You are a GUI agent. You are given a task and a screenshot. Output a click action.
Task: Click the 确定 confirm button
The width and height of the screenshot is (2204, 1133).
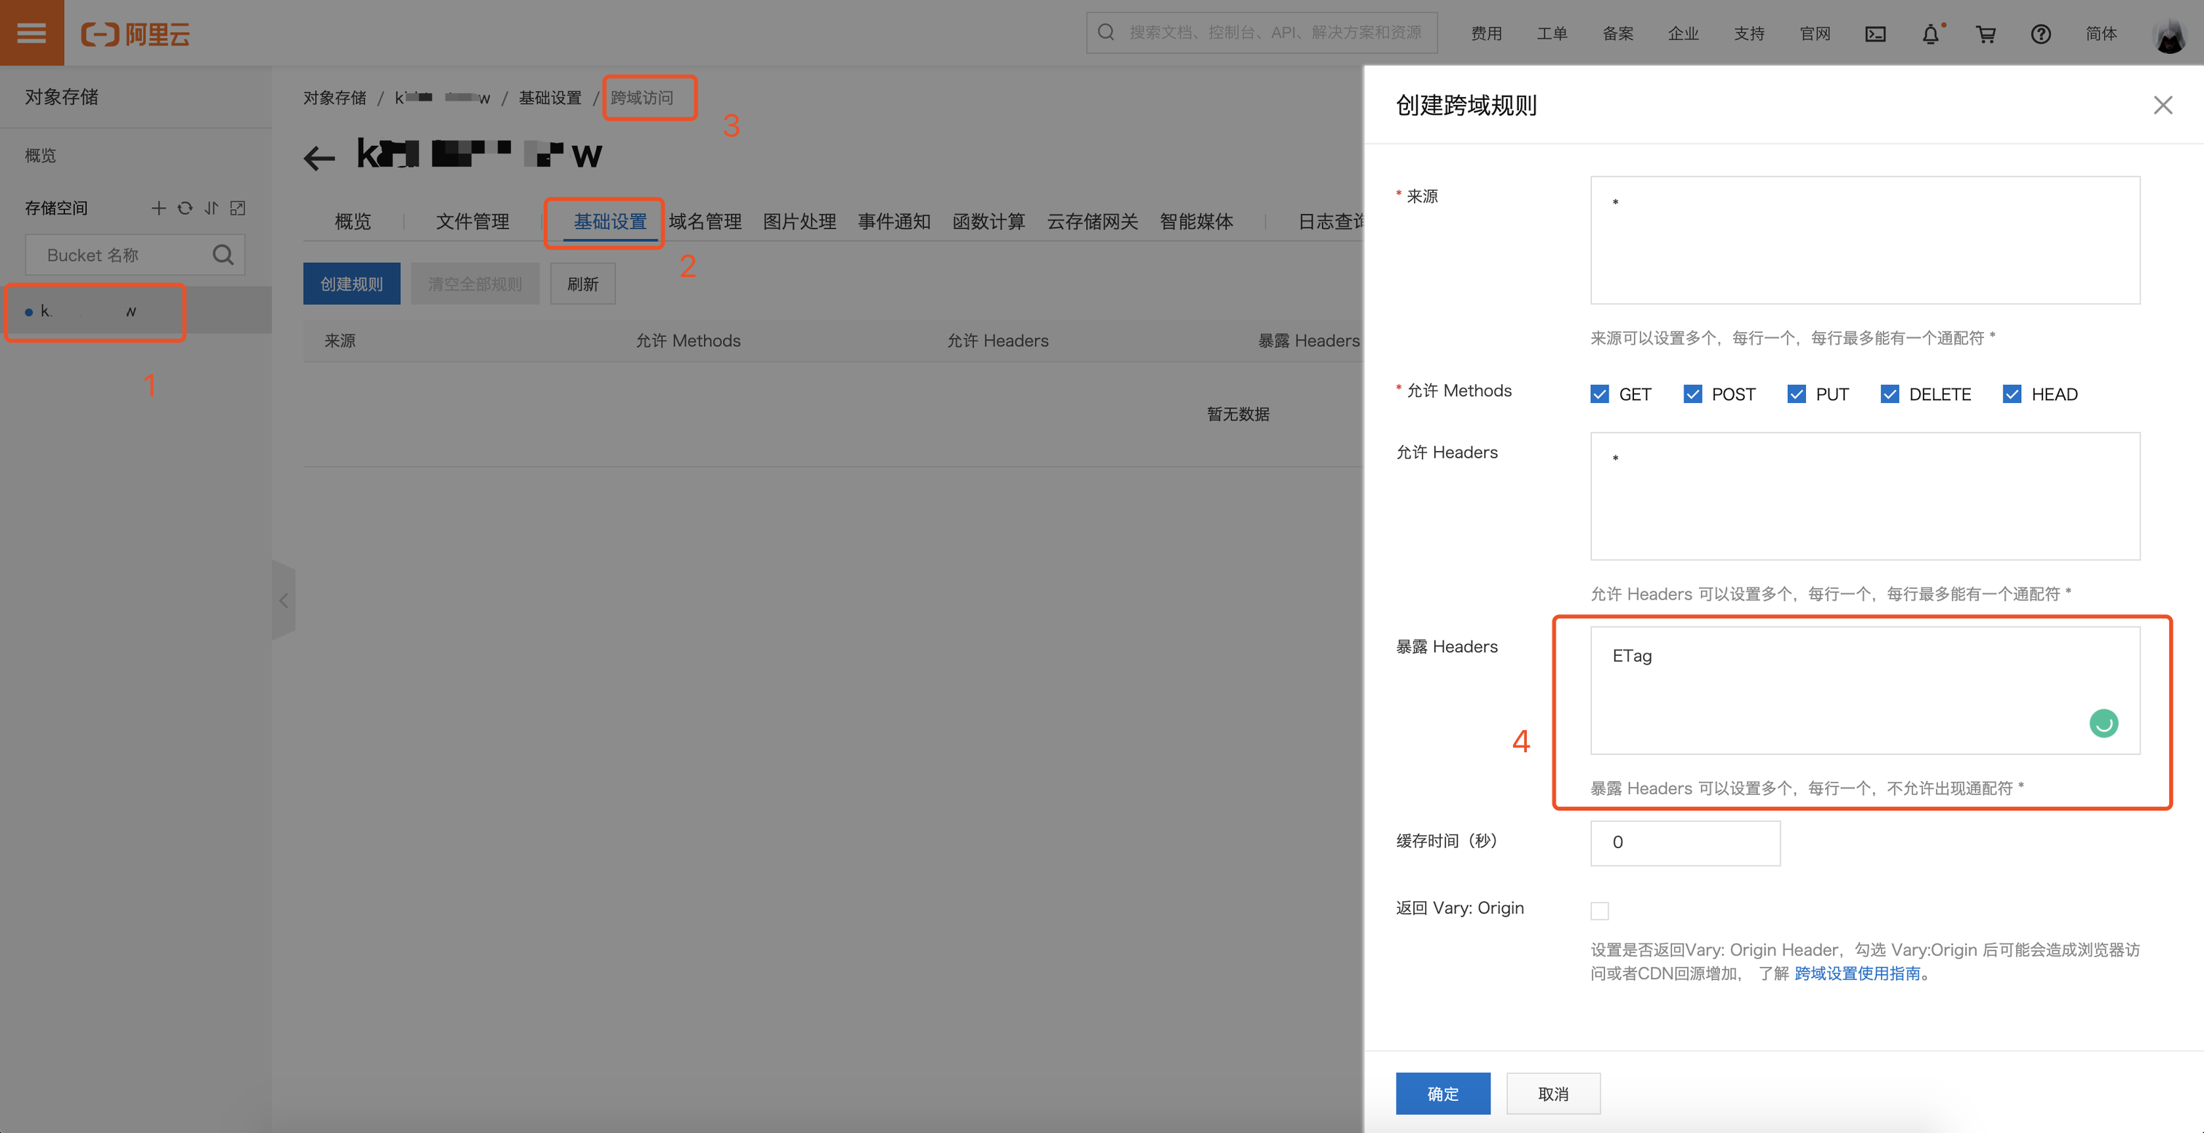(x=1442, y=1093)
